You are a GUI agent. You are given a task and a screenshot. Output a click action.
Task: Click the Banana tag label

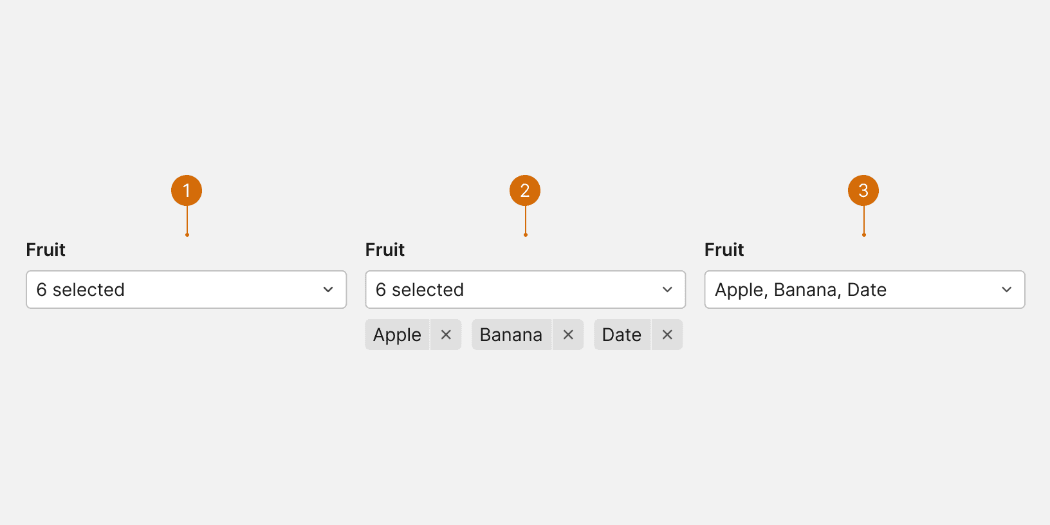point(511,335)
